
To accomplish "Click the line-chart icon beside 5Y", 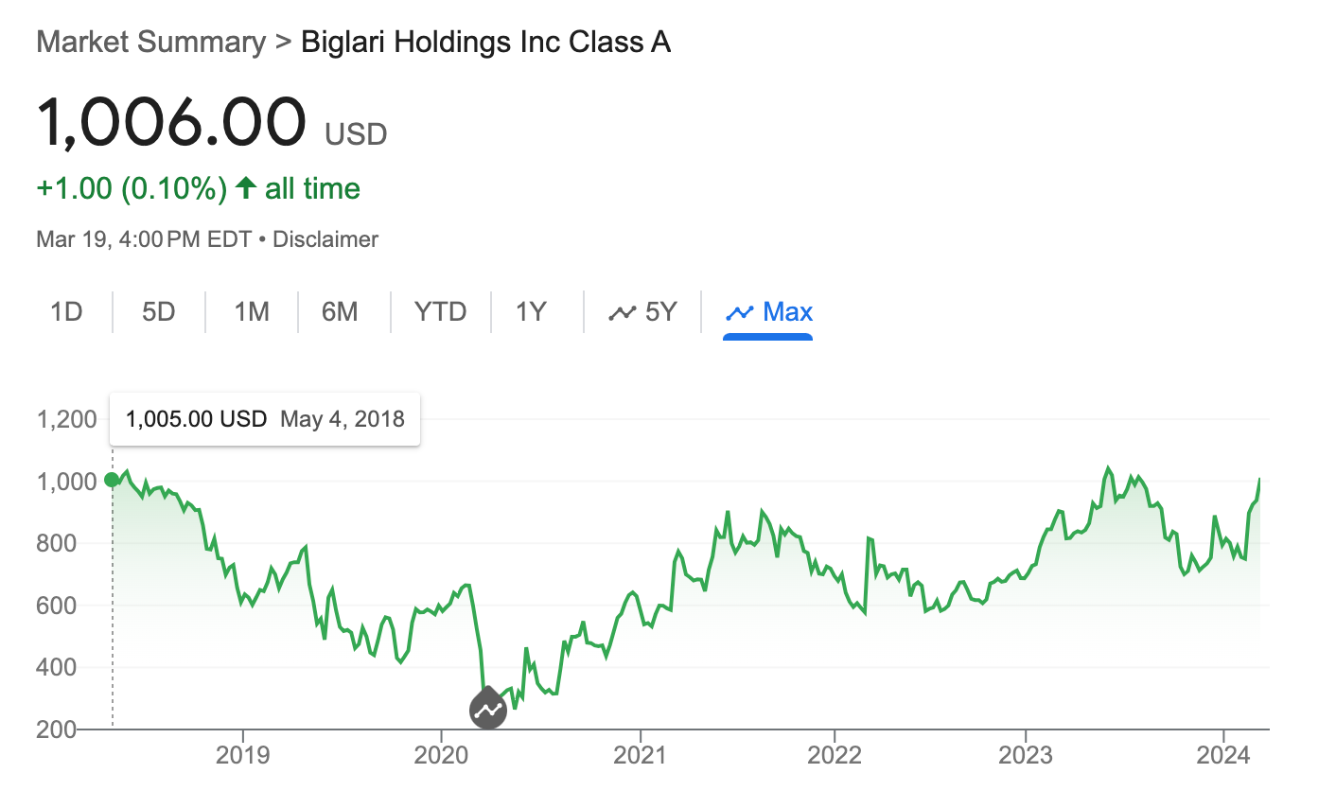I will tap(623, 310).
